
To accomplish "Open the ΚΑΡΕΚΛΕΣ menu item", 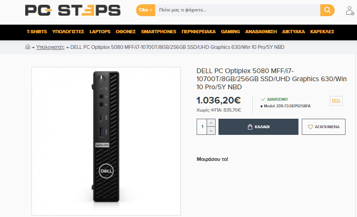I will 322,32.
